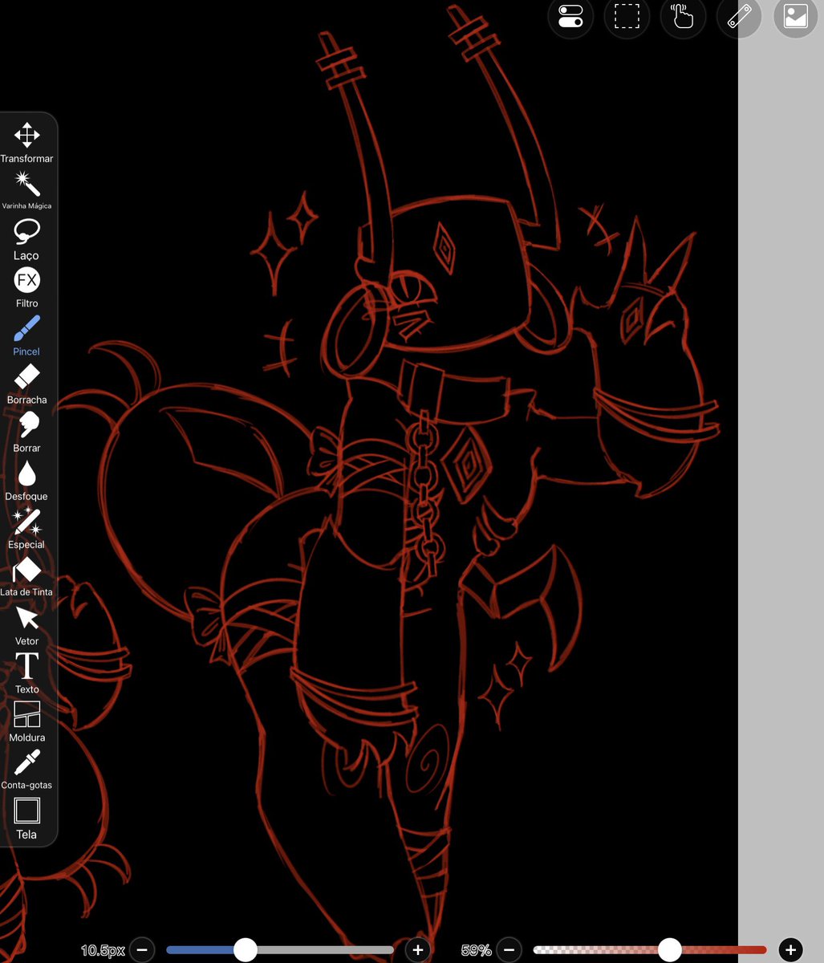
Task: Select the Especial tool
Action: (26, 528)
